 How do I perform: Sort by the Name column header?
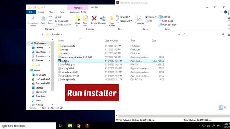[61, 40]
